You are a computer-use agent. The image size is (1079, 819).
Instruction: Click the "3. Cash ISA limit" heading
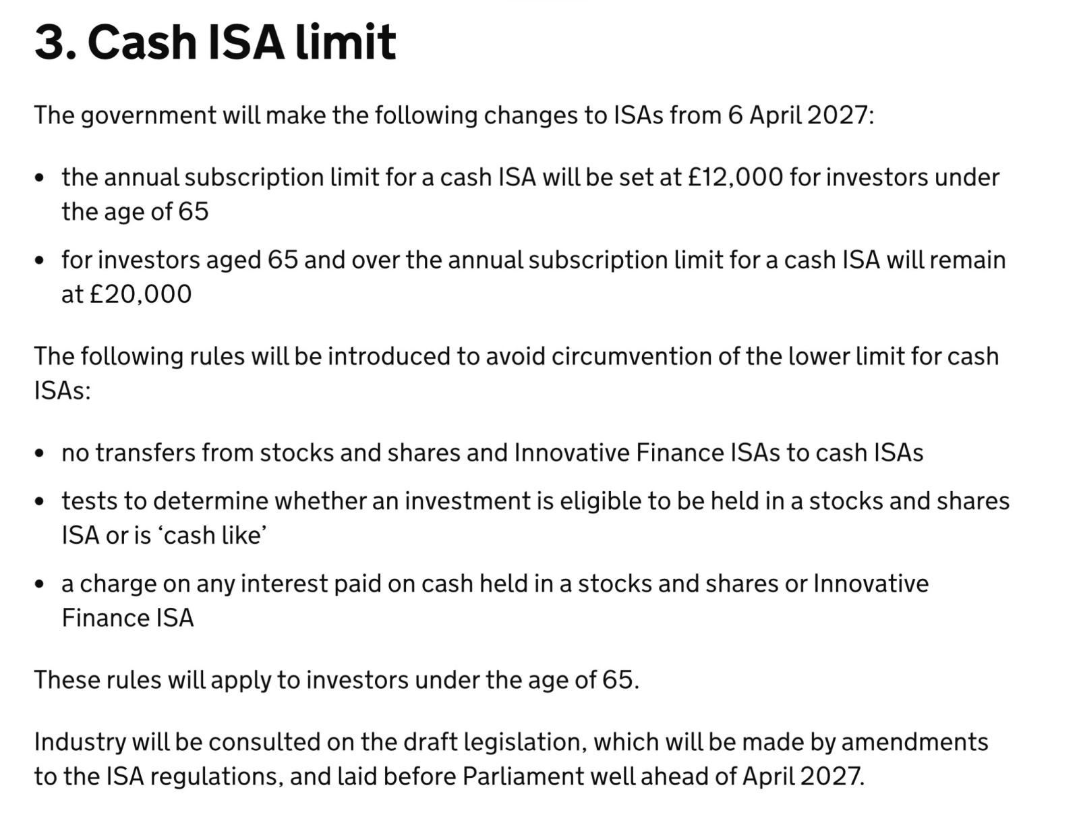coord(215,42)
